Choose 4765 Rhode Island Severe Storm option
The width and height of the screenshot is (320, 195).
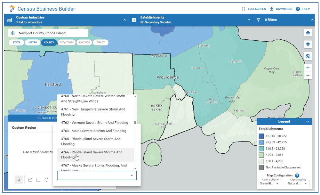coord(95,142)
